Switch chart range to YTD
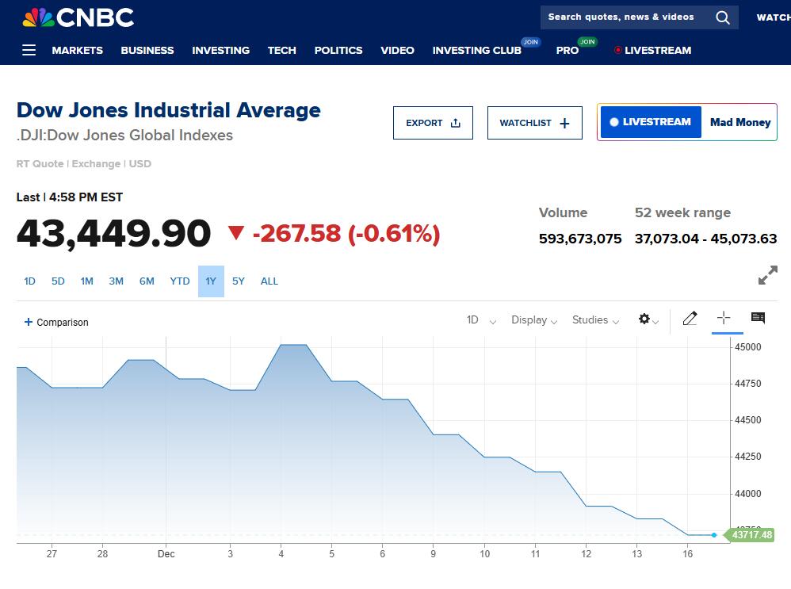Viewport: 791px width, 589px height. pos(180,281)
